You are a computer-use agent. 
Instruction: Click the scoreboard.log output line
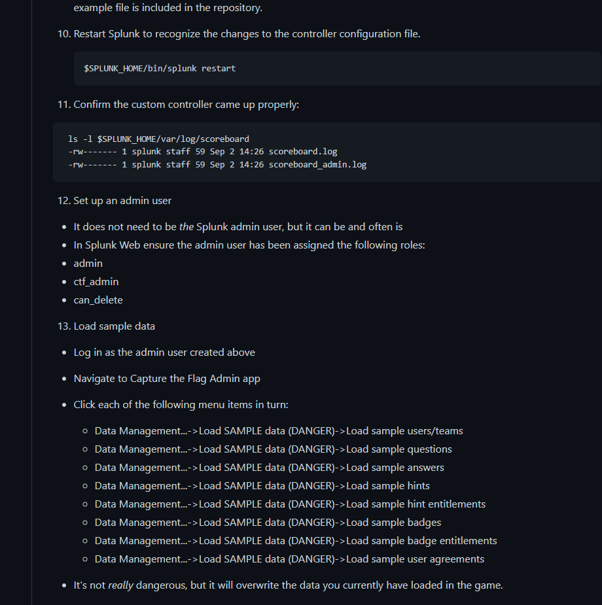click(x=203, y=151)
